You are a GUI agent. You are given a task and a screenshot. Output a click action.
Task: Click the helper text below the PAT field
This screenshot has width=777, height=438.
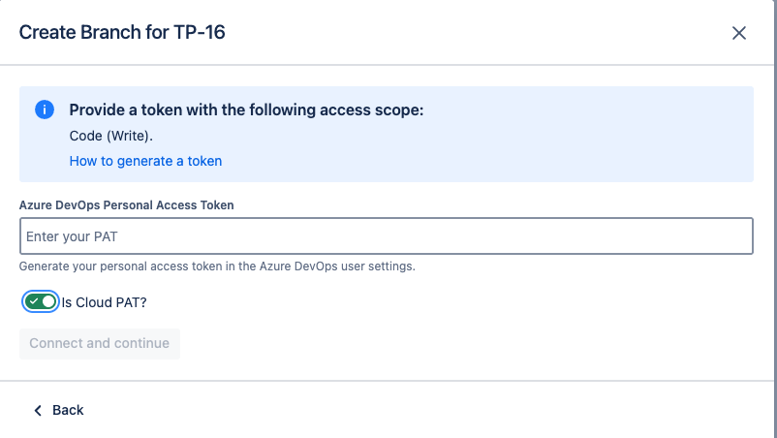(217, 266)
